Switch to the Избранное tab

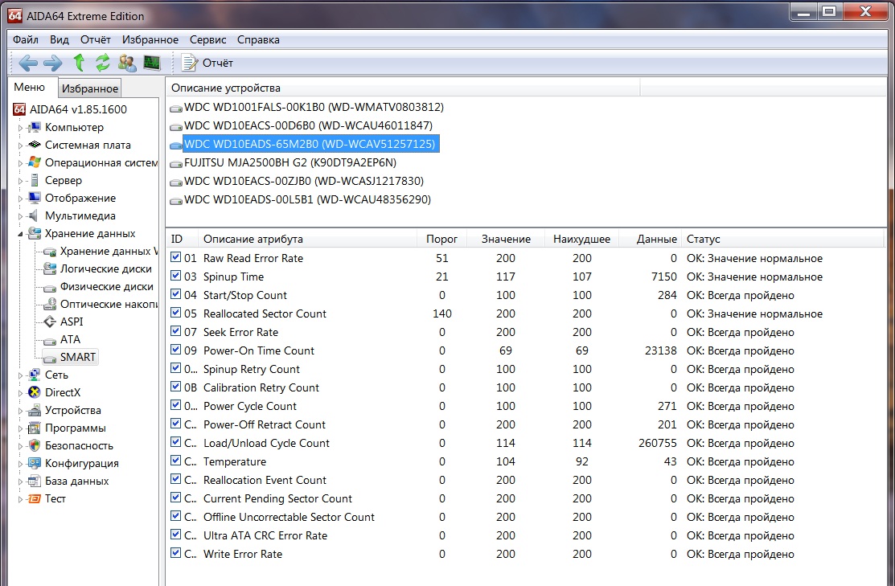tap(90, 89)
